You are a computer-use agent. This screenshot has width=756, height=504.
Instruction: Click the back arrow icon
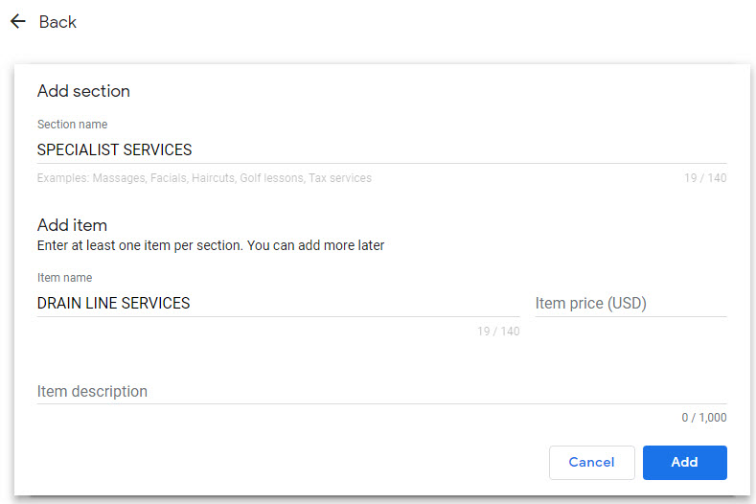pyautogui.click(x=18, y=22)
